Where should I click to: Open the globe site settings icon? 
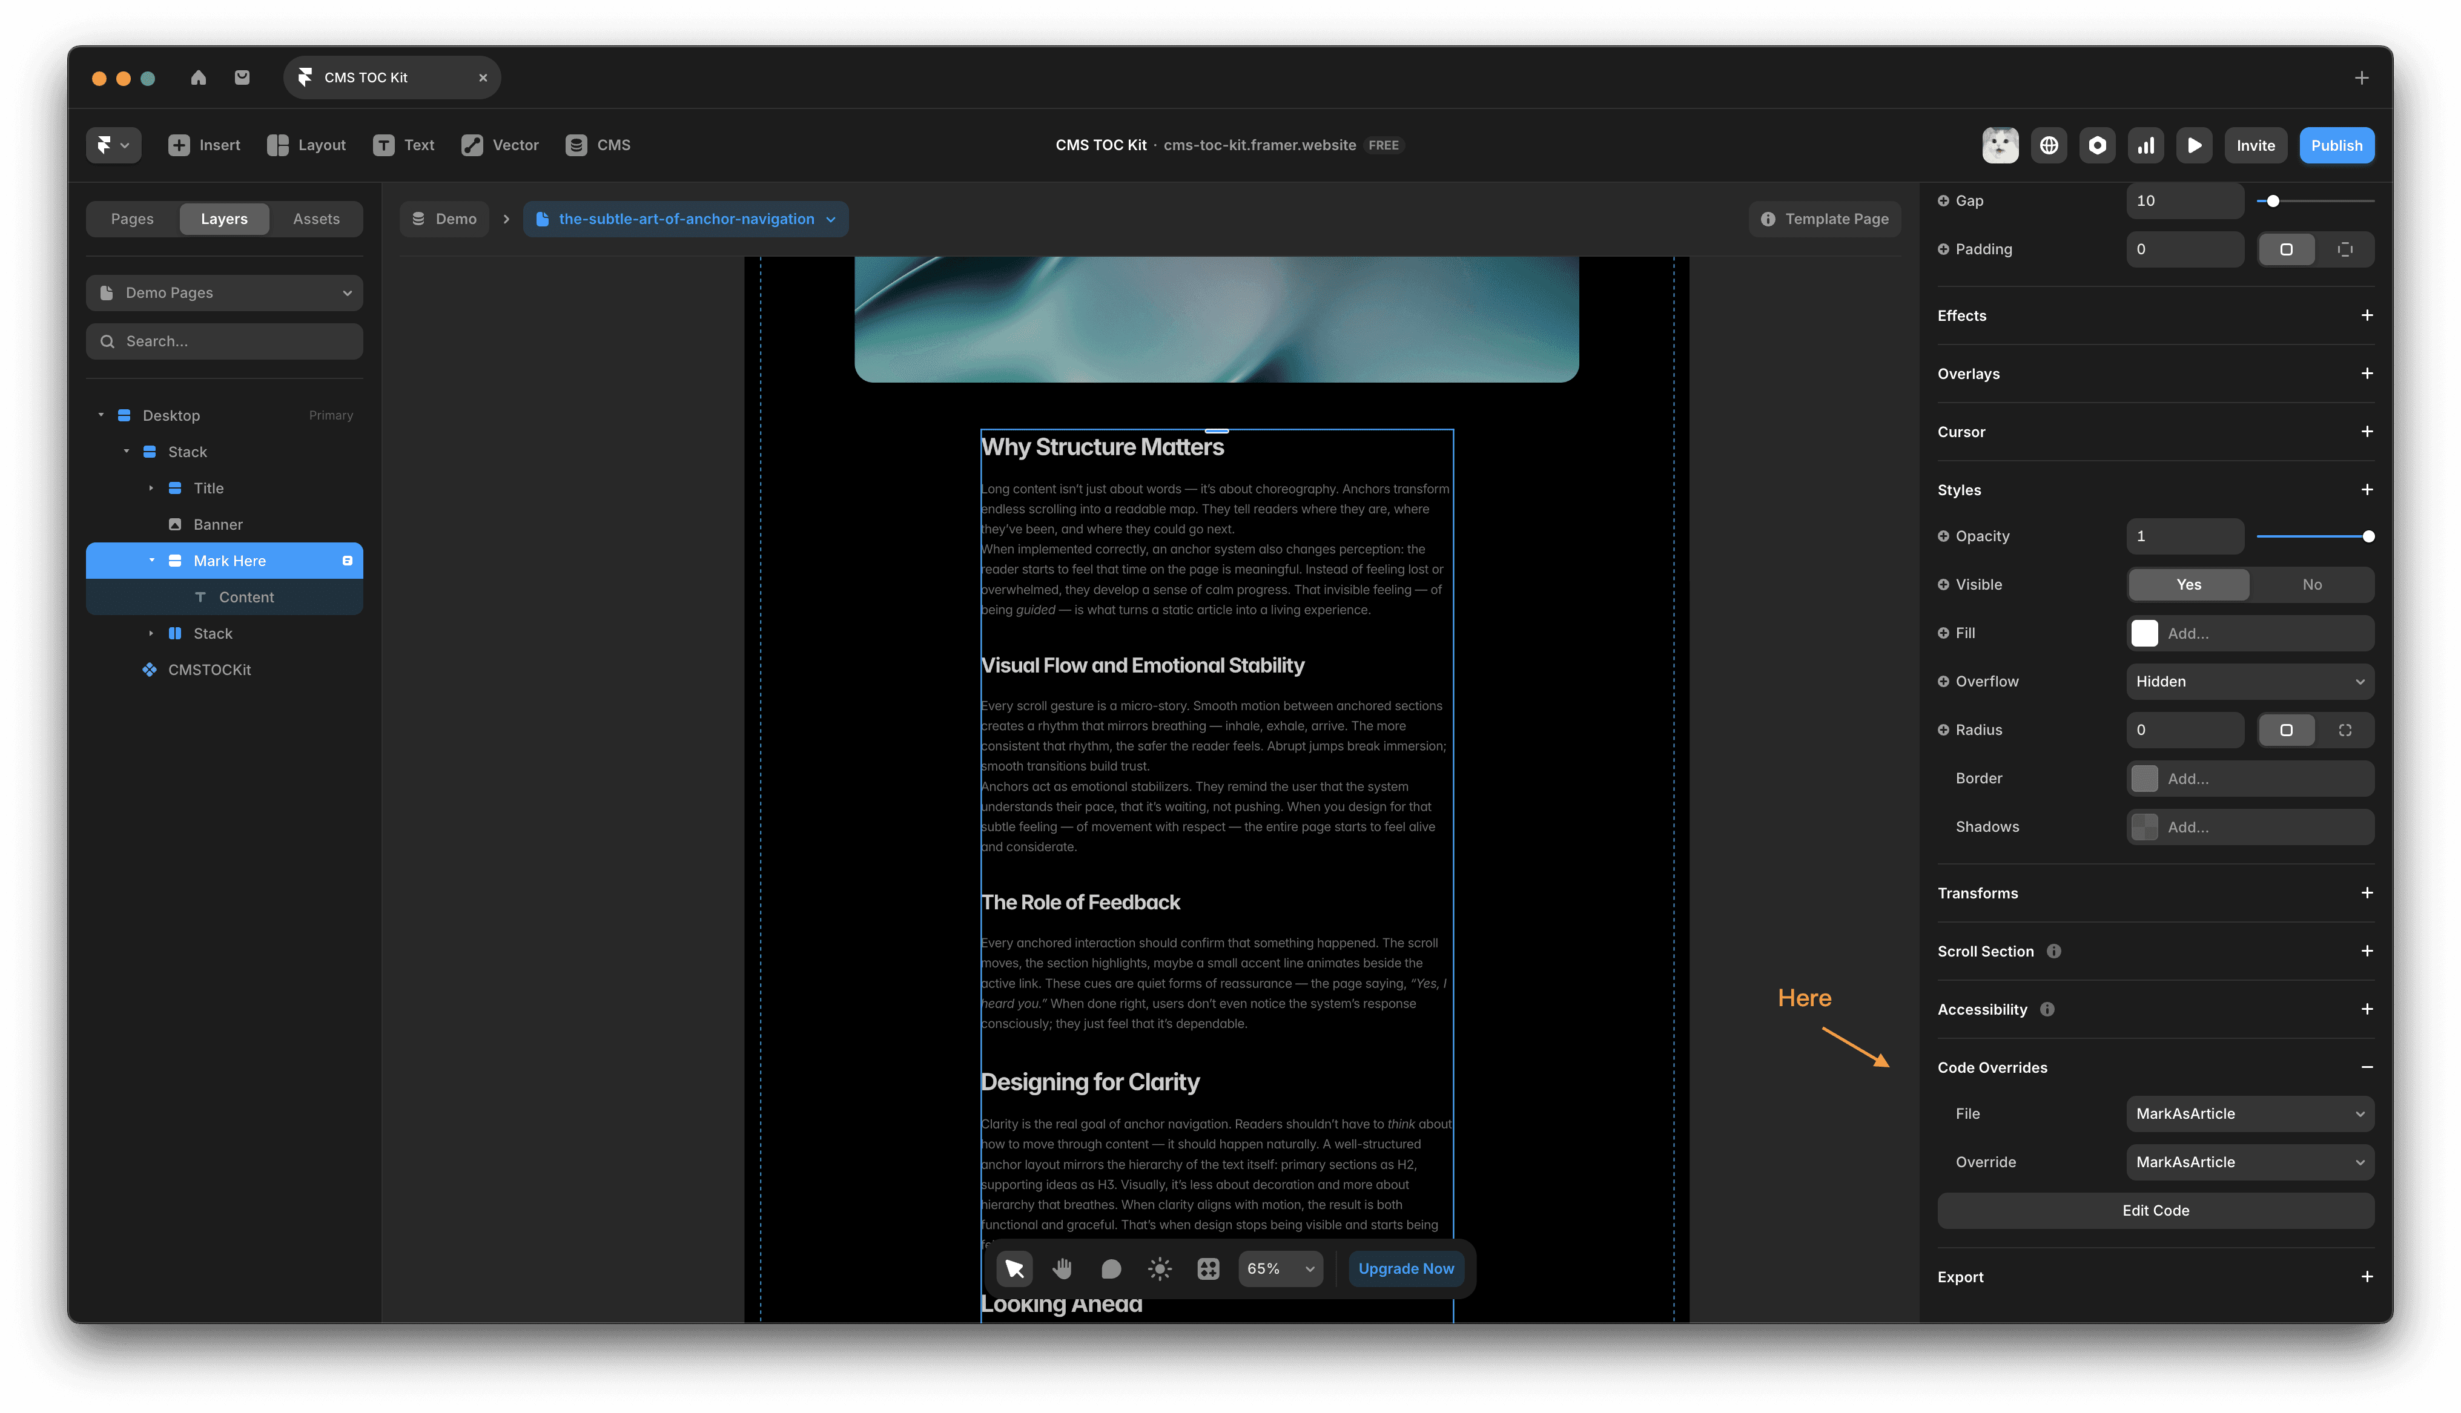(x=2049, y=145)
